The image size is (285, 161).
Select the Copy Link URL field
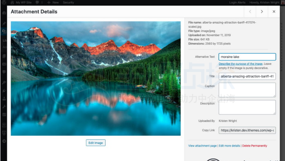click(247, 131)
